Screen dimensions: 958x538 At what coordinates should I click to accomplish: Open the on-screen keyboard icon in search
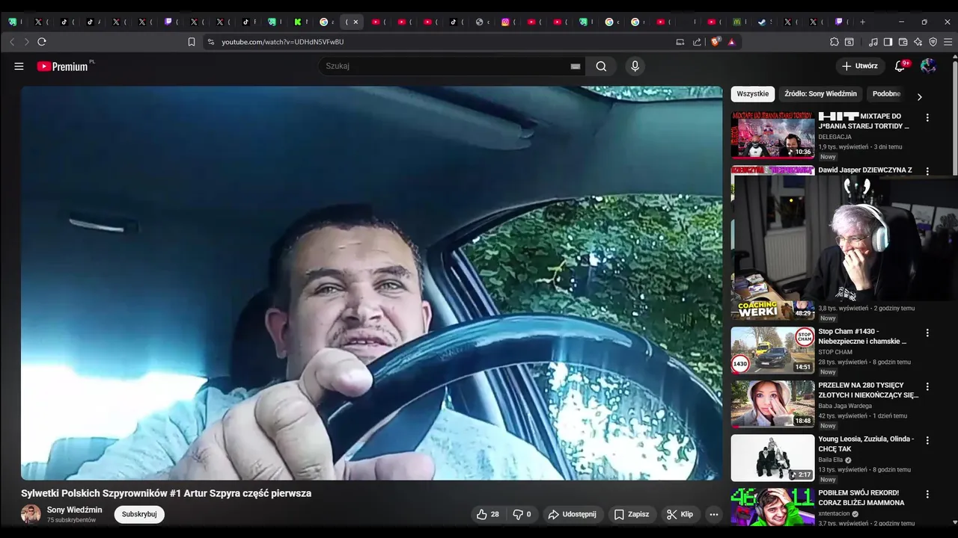[x=575, y=67]
